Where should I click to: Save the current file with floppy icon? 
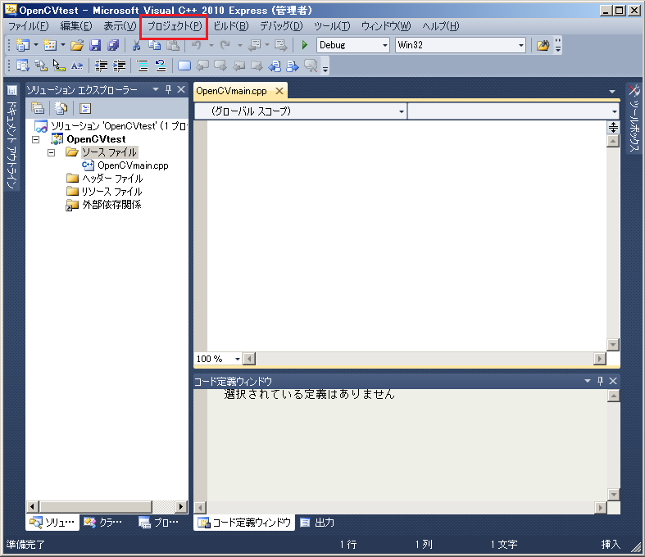tap(95, 45)
